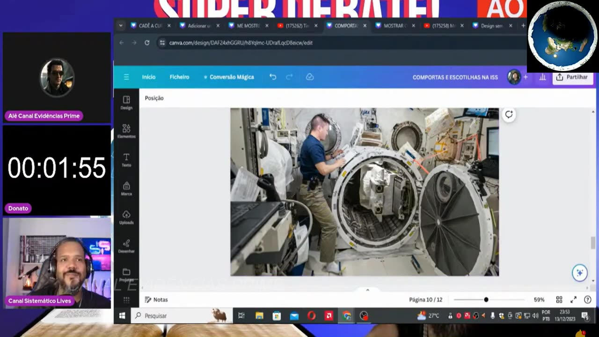Switch to the (175262) YouTube tab
Screen dimensions: 599x337
(x=297, y=26)
